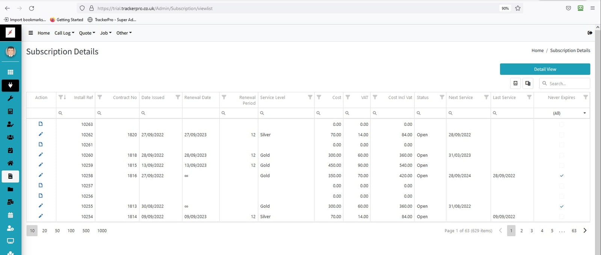Expand the Never Expires (All) filter dropdown
Viewport: 601px width, 255px height.
click(x=584, y=113)
